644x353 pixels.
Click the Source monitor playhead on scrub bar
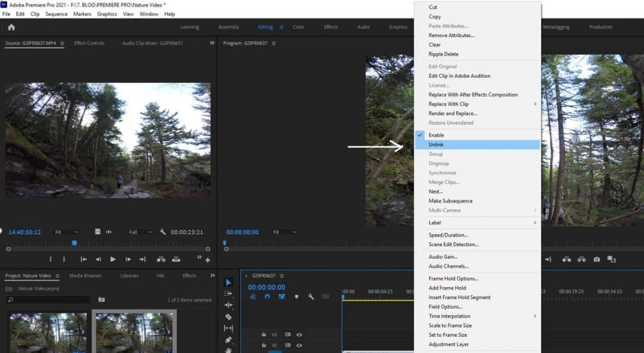coord(74,243)
